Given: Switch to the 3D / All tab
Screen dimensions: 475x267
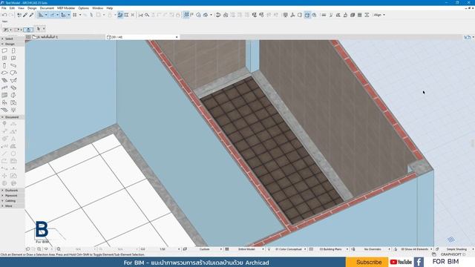Looking at the screenshot, I should (142, 37).
